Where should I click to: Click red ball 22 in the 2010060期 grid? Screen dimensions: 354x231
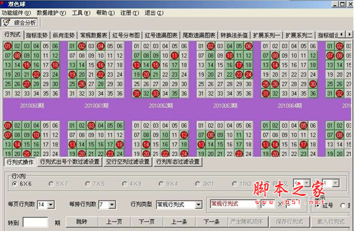(x=36, y=75)
